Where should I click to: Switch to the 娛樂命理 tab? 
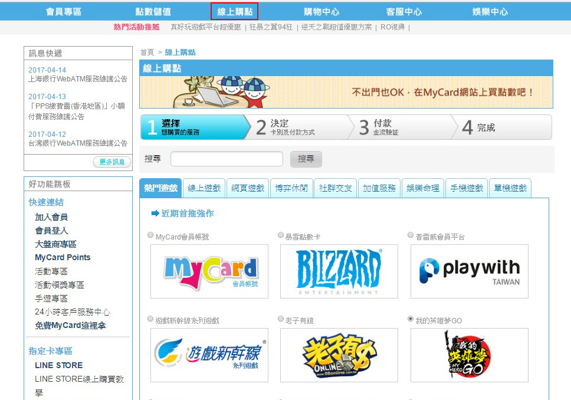click(x=423, y=188)
